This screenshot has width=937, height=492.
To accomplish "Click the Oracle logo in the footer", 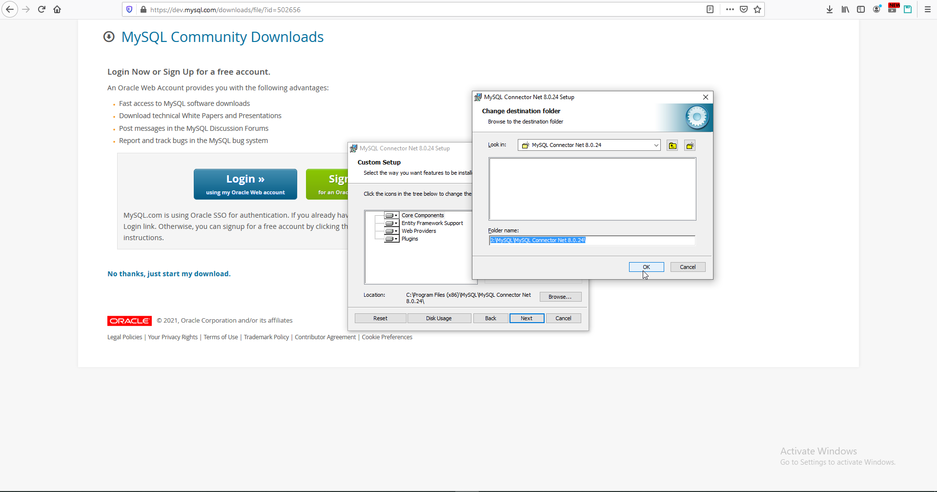I will coord(129,321).
